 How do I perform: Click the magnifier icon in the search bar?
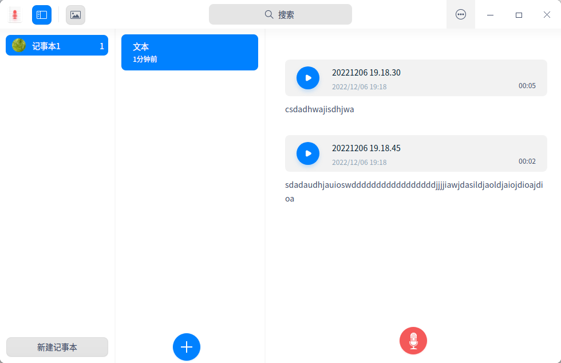(x=268, y=14)
